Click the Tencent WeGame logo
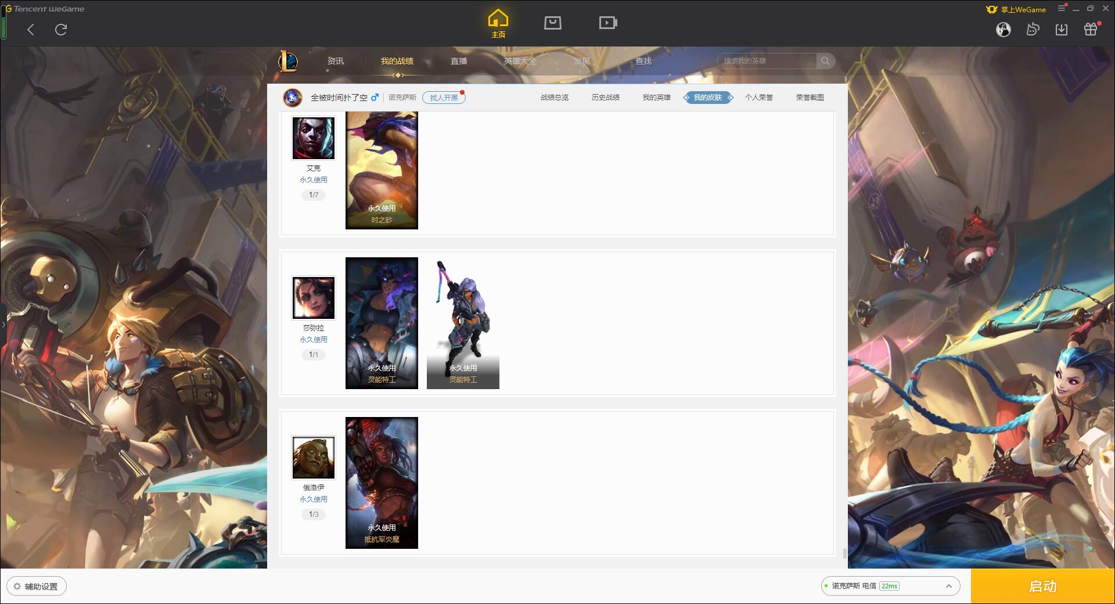The image size is (1115, 604). (x=45, y=9)
